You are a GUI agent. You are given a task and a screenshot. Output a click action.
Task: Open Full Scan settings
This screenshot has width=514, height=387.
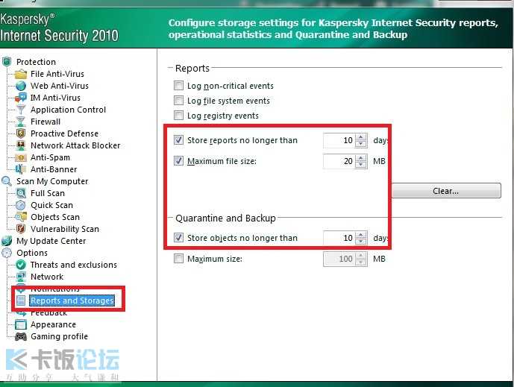coord(48,193)
